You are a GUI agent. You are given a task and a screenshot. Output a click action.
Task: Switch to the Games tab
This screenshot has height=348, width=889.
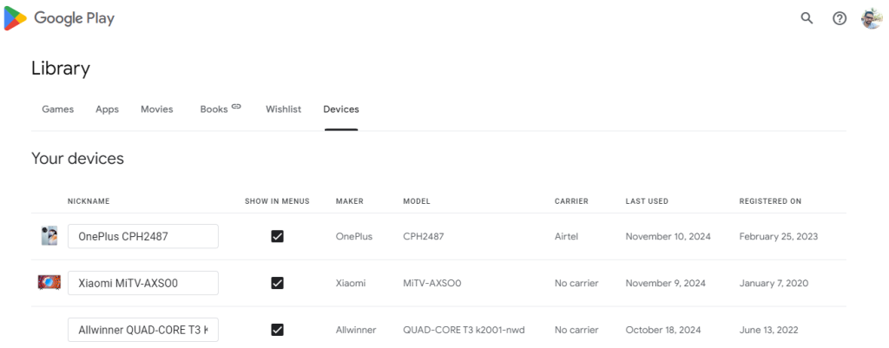point(57,109)
